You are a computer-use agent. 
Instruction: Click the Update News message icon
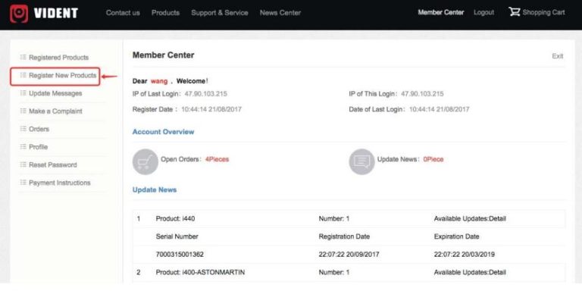pyautogui.click(x=361, y=162)
